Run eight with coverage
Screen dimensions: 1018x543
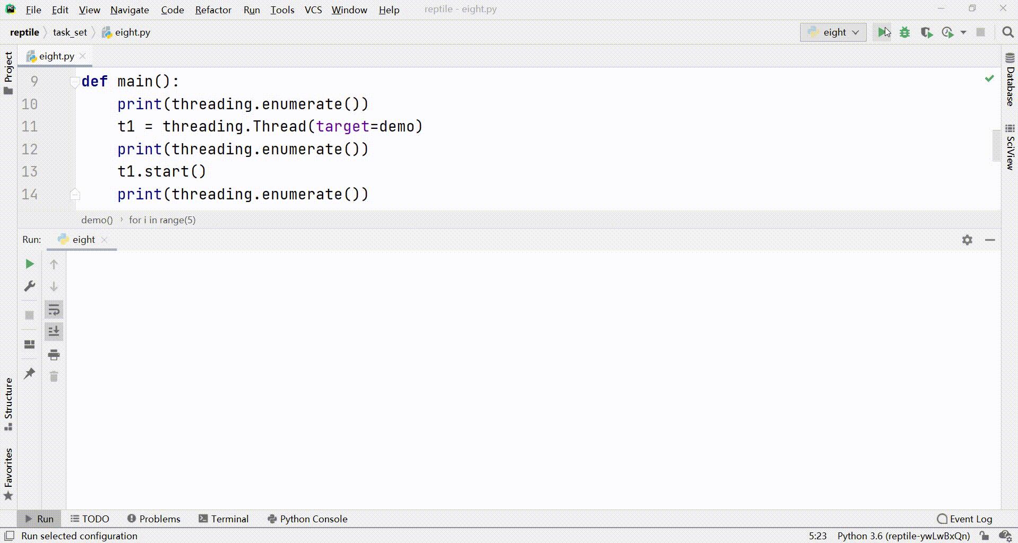(x=927, y=32)
